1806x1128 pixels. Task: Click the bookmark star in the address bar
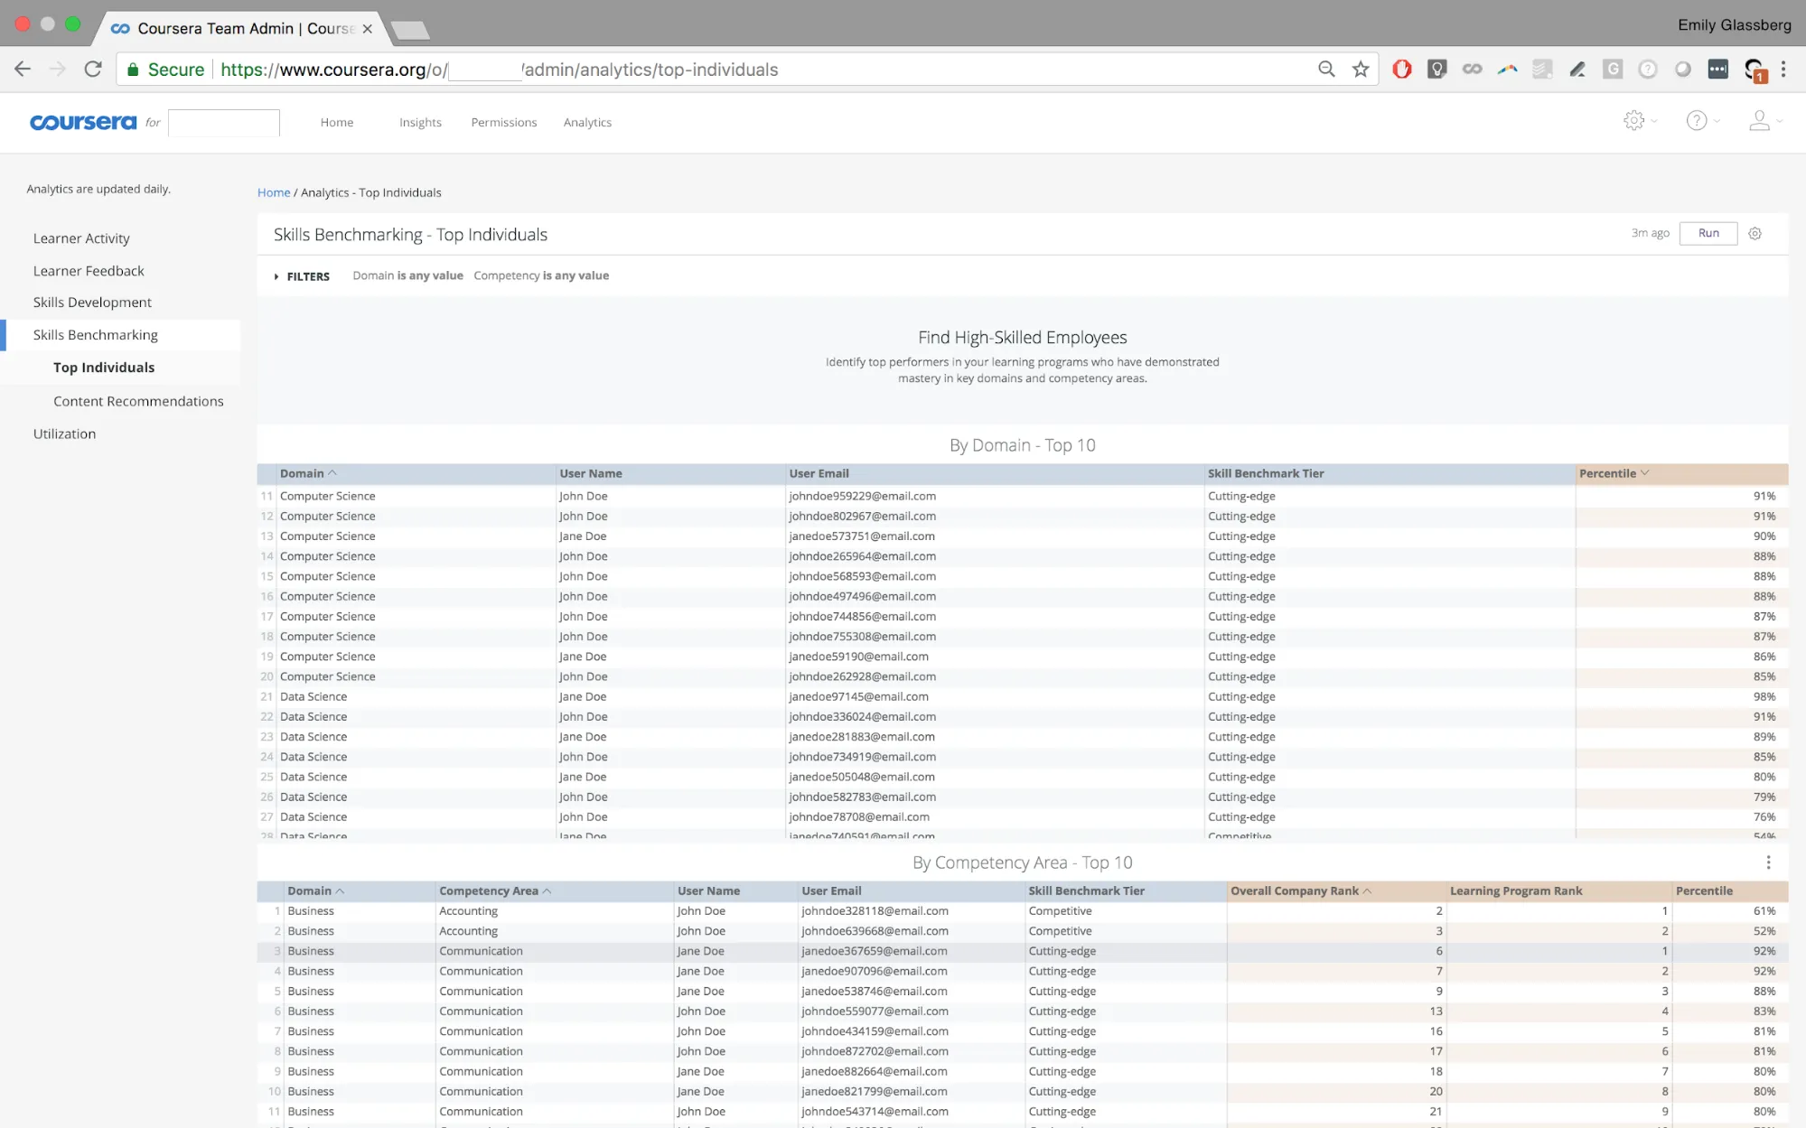[x=1360, y=69]
